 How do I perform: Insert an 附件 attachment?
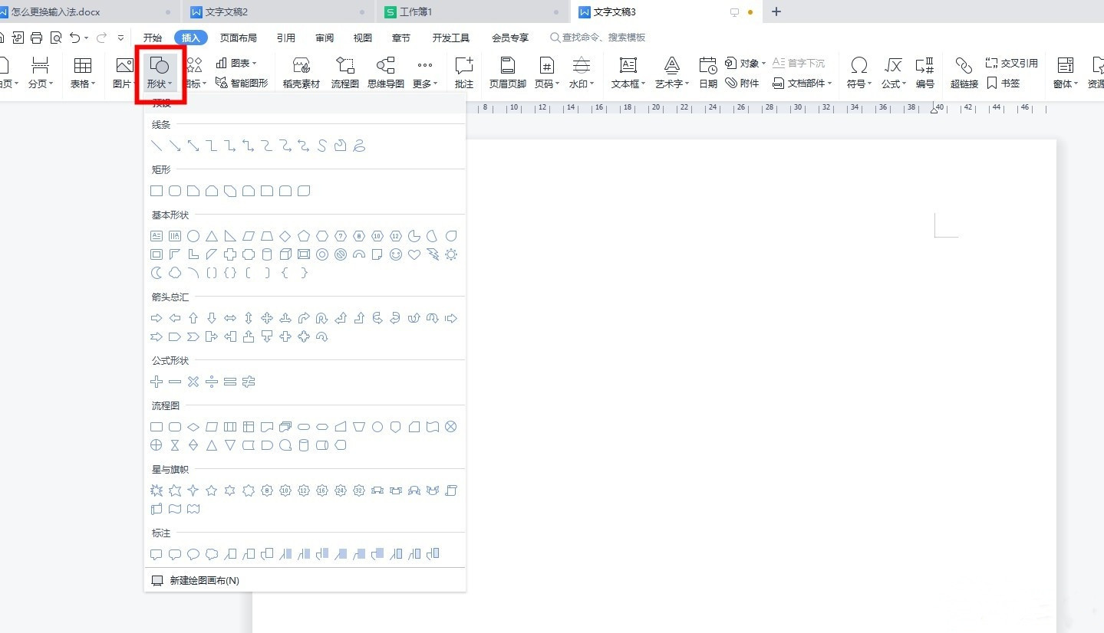tap(743, 83)
